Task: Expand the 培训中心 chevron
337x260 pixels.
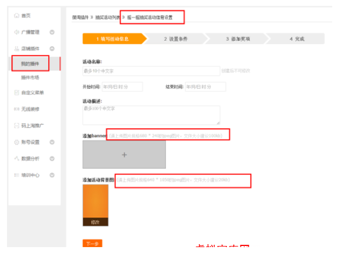Action: 52,175
